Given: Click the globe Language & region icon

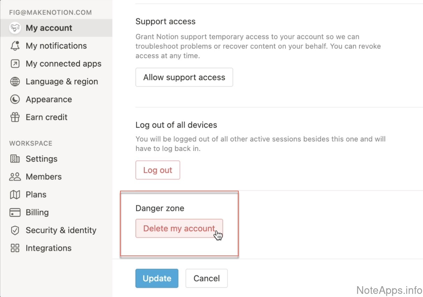Looking at the screenshot, I should (x=15, y=82).
